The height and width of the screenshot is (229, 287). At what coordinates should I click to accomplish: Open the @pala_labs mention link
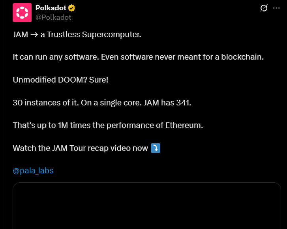[x=33, y=171]
